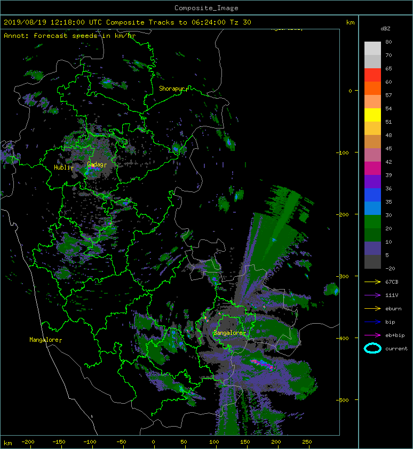Click the -200 tick on horizontal axis
The height and width of the screenshot is (449, 413).
coord(28,442)
